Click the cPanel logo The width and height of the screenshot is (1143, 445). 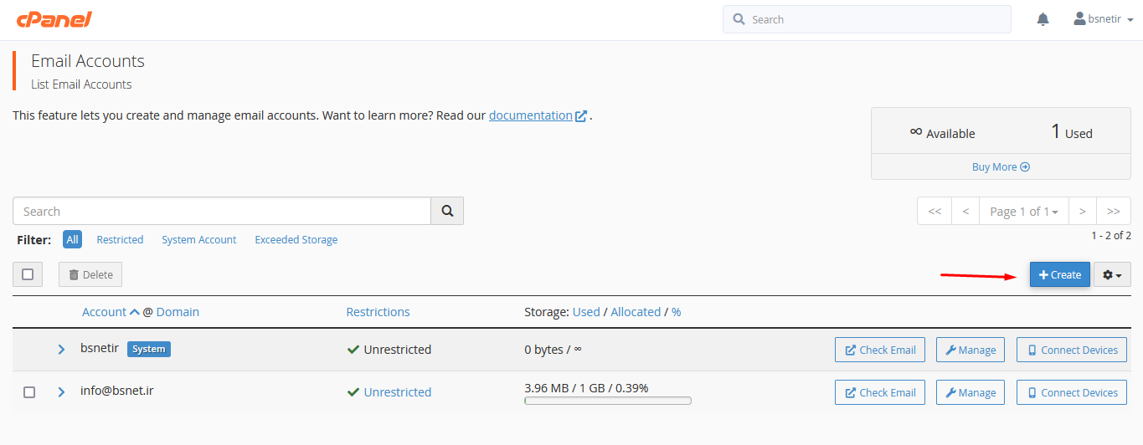click(x=54, y=19)
